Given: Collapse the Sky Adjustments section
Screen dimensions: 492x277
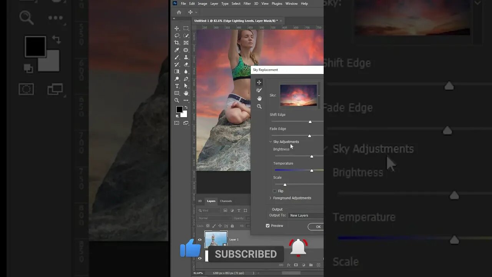Looking at the screenshot, I should 270,142.
